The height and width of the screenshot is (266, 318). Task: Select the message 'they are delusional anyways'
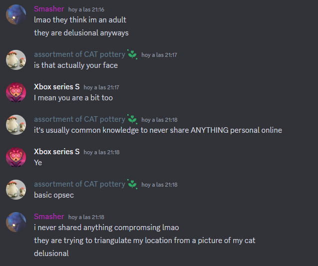tap(81, 33)
